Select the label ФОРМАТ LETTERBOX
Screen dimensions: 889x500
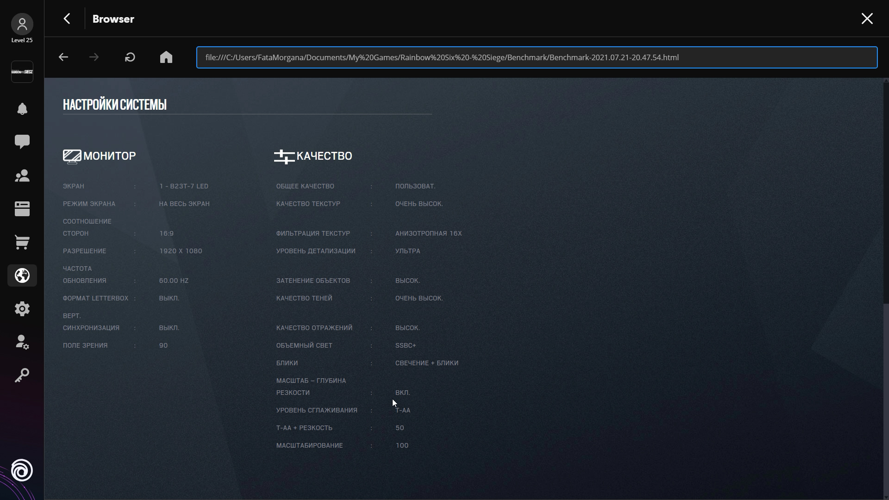coord(95,298)
